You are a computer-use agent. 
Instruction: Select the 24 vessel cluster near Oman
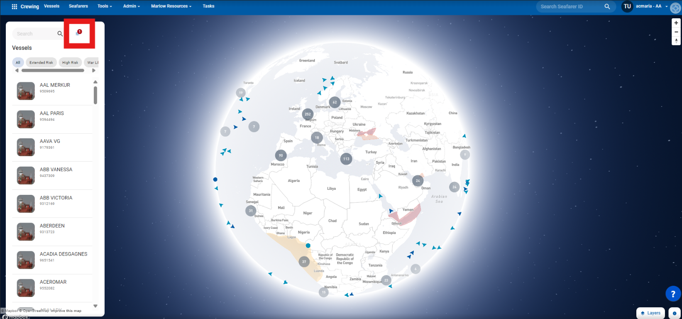418,181
